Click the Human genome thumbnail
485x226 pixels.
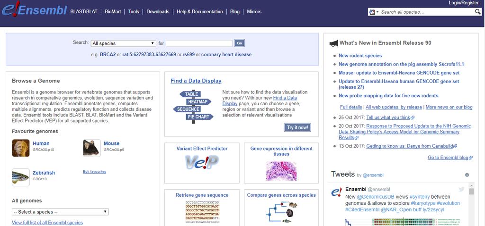pos(21,148)
